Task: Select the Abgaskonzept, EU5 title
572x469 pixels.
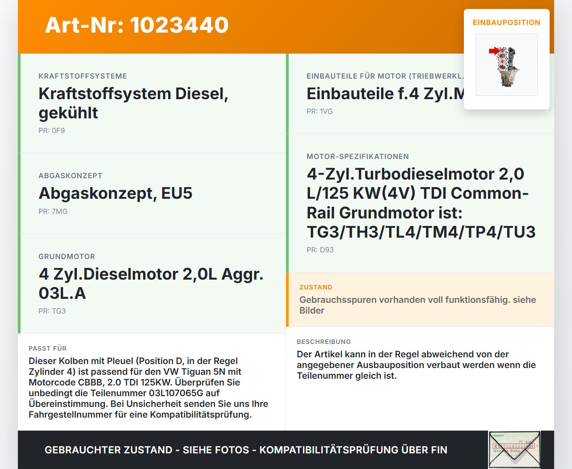Action: (x=115, y=193)
